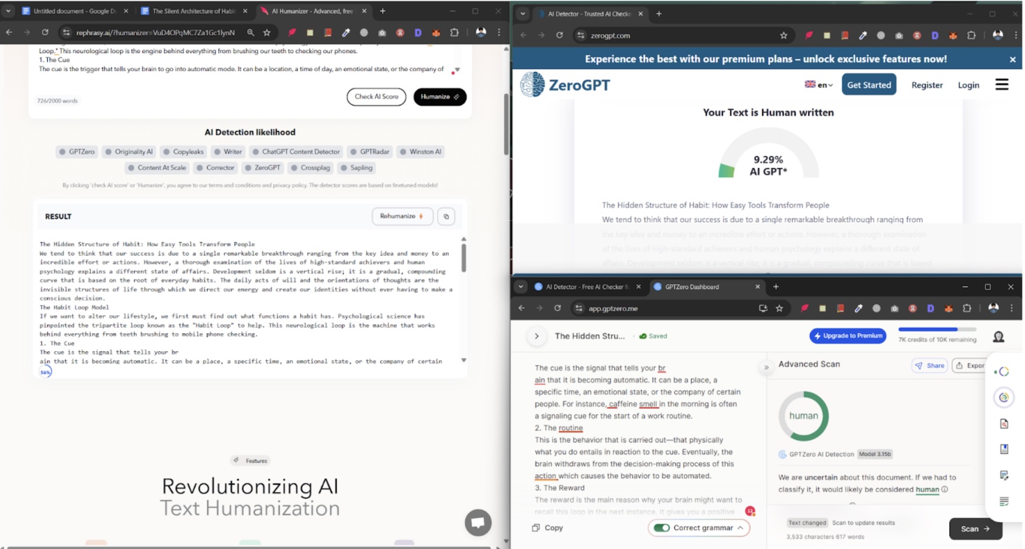Reload the Rephrasy page
Image resolution: width=1025 pixels, height=549 pixels.
pos(45,32)
